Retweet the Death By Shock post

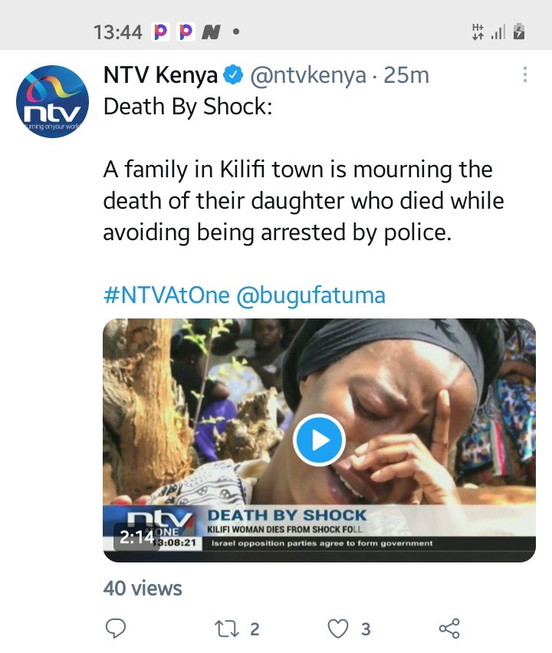pos(227,629)
